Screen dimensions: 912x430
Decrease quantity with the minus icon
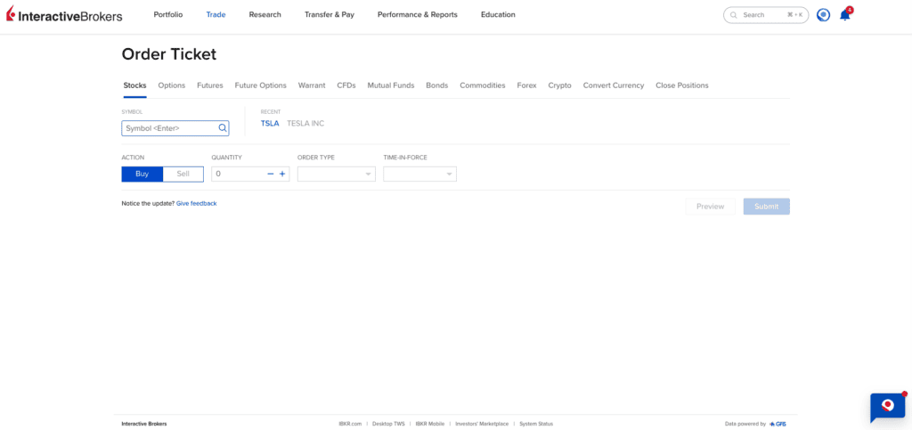[271, 174]
